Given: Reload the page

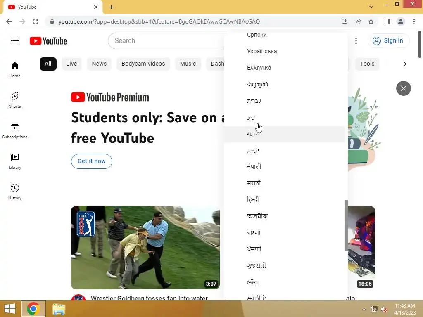Looking at the screenshot, I should 36,21.
